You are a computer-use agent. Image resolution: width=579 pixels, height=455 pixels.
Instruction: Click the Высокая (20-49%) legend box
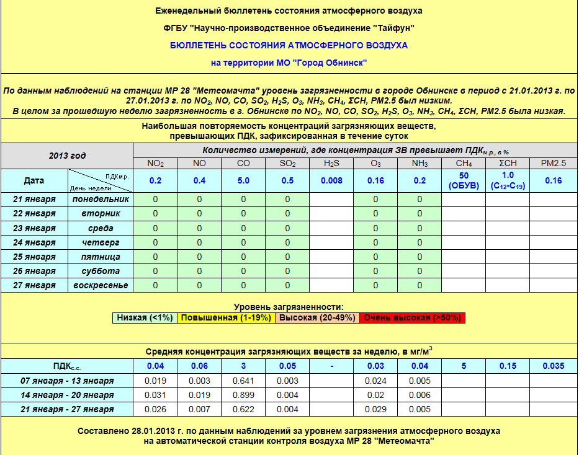317,317
